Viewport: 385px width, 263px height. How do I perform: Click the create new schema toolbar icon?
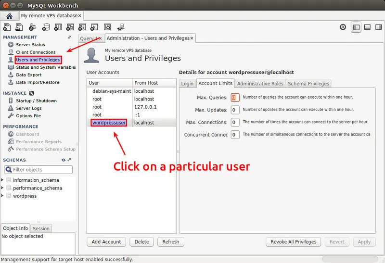click(46, 27)
